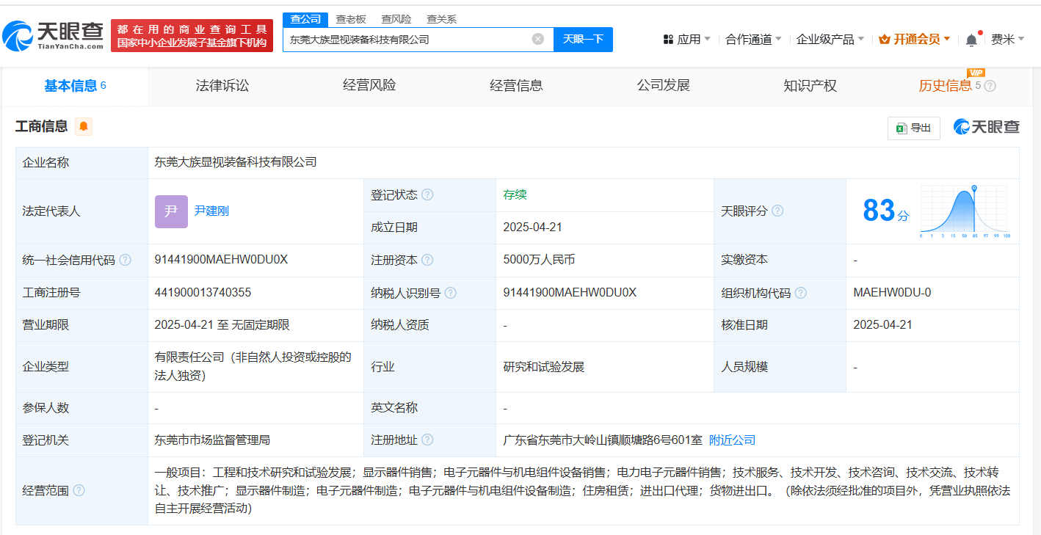Open the 尹建刚 legal representative link
Screen dimensions: 1041x535
tap(212, 211)
